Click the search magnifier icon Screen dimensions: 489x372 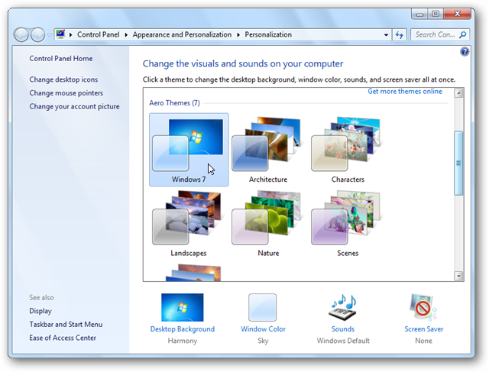coord(463,34)
